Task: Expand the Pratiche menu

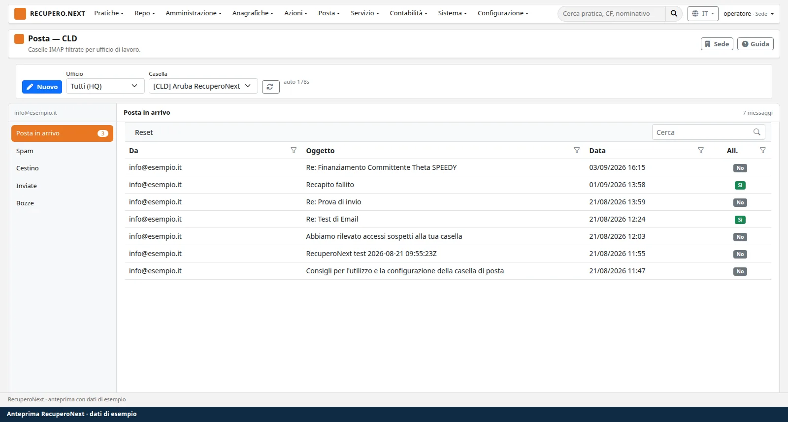Action: [109, 13]
